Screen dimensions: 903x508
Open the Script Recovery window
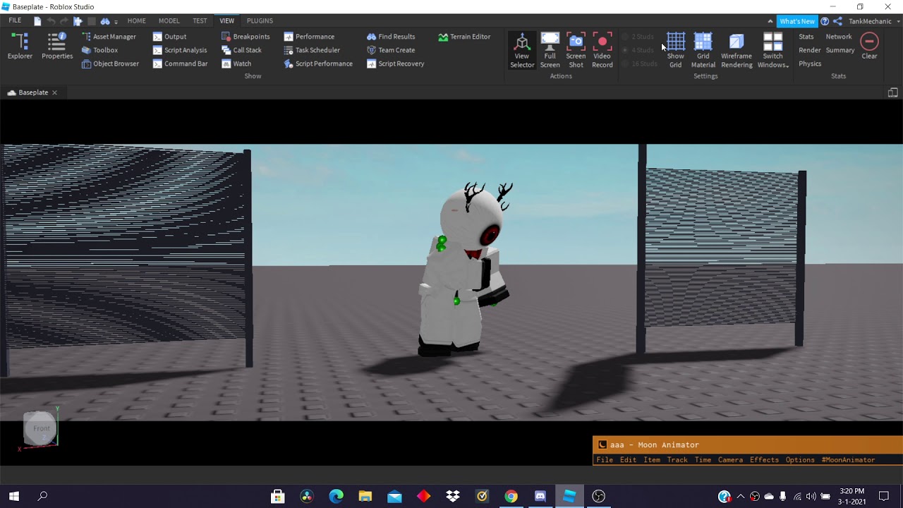point(396,64)
